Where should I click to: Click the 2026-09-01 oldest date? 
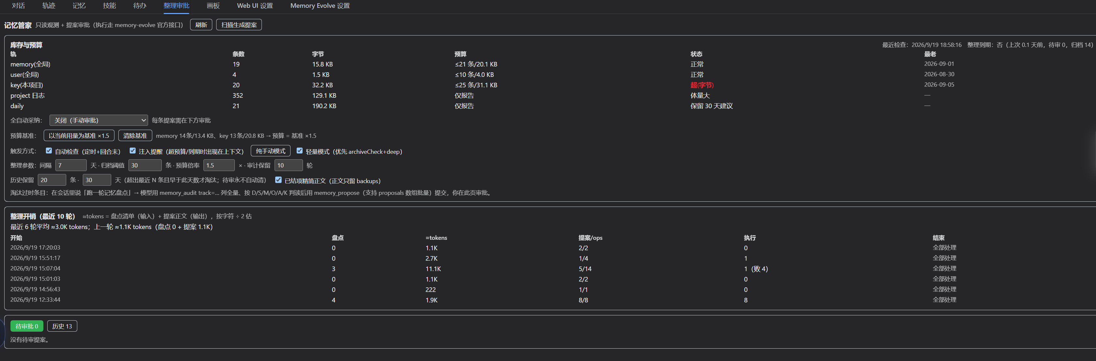tap(939, 64)
